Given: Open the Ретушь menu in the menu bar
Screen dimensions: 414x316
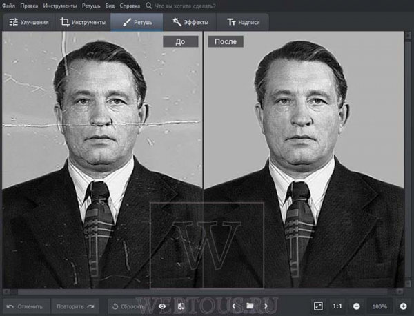Looking at the screenshot, I should click(91, 6).
